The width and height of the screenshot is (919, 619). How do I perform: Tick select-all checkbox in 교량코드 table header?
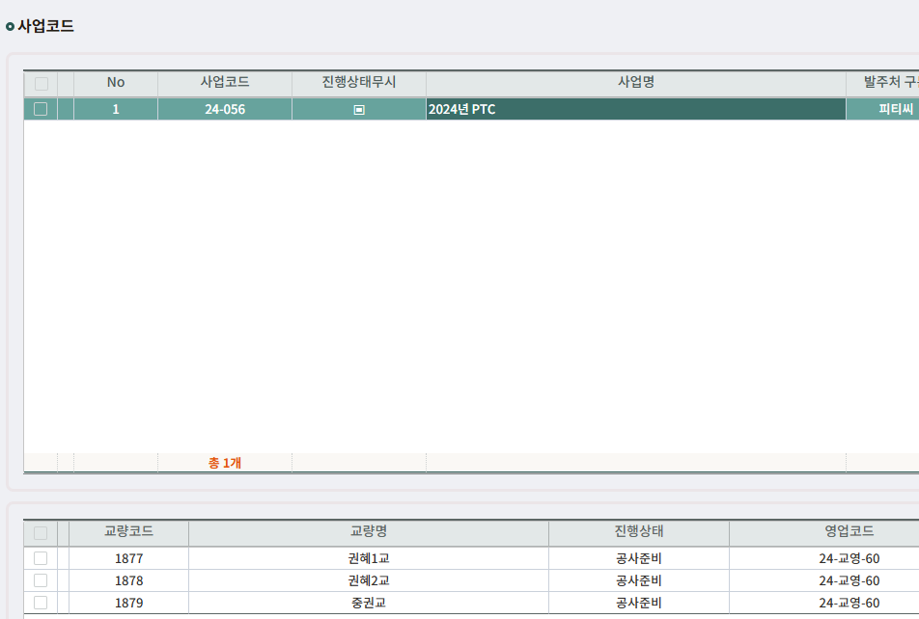[41, 533]
